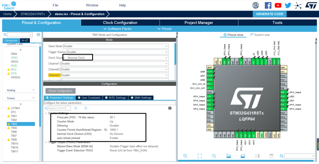Rotate the chip view clockwise

tap(228, 156)
